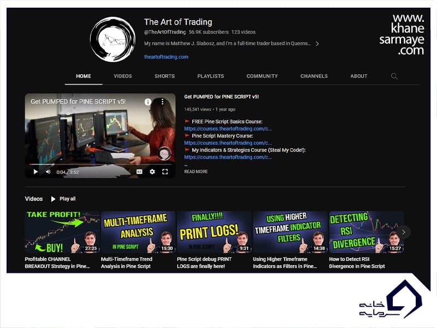Expand the channel description arrow

pos(317,44)
